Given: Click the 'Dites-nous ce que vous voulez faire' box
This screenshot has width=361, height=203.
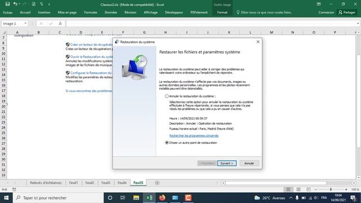Looking at the screenshot, I should [264, 12].
